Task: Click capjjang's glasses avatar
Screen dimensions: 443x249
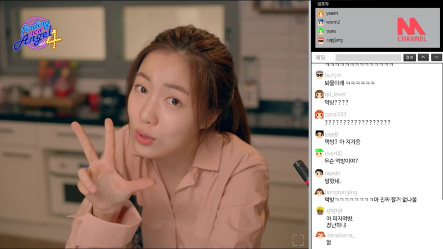Action: [321, 40]
